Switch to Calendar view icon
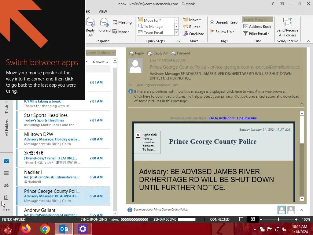Image resolution: width=313 pixels, height=235 pixels. click(x=6, y=173)
